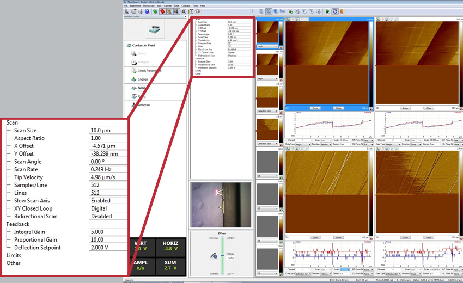Click the pencil icon above the channel 1 image
The width and height of the screenshot is (463, 283).
(x=288, y=19)
